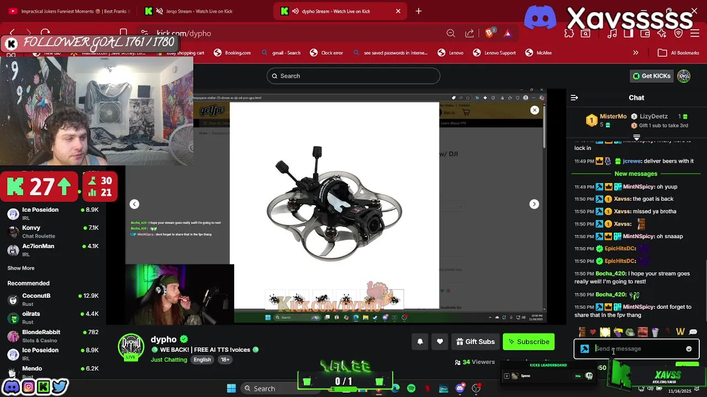Insert the heart emote from quick emotes
707x397 pixels.
tap(593, 332)
